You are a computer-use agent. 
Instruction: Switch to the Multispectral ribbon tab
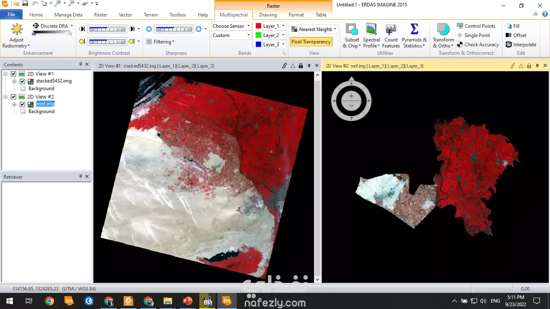pos(233,14)
